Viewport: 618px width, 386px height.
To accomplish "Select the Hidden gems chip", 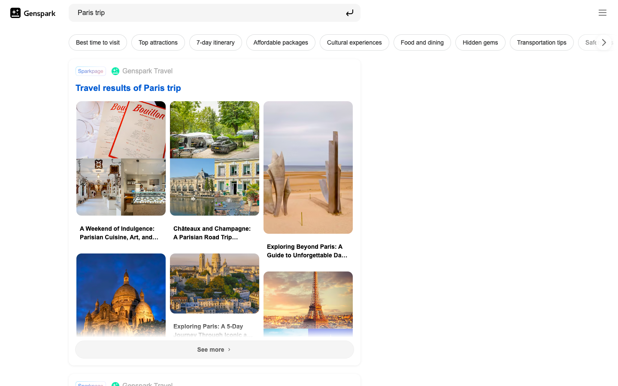I will 480,42.
